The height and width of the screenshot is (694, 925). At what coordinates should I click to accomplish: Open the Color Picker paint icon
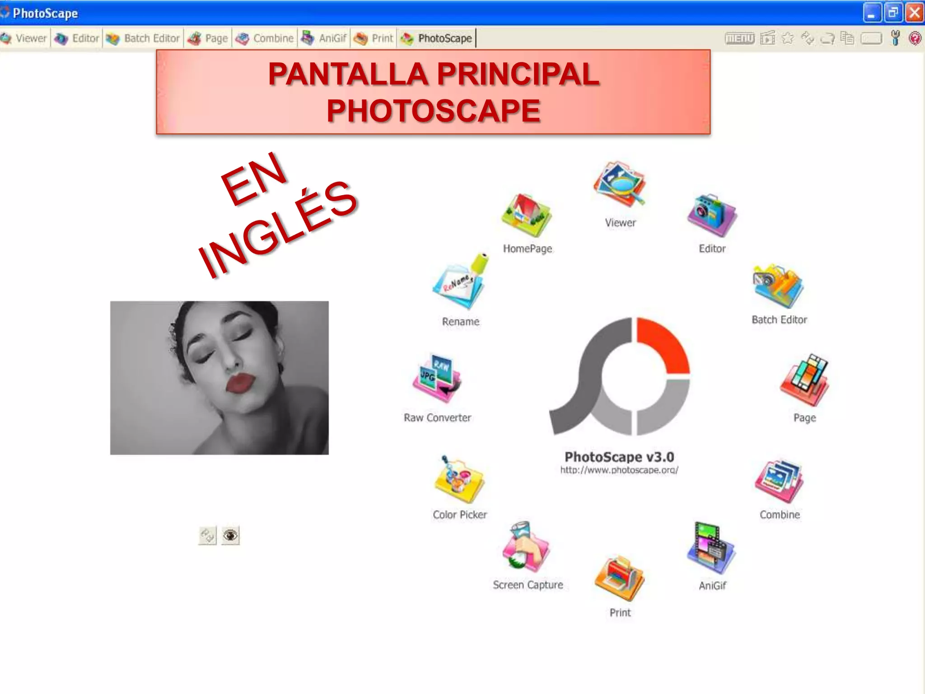pyautogui.click(x=459, y=479)
